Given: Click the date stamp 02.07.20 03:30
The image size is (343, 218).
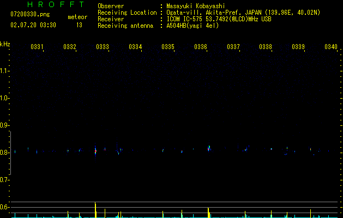Looking at the screenshot, I should [x=33, y=25].
